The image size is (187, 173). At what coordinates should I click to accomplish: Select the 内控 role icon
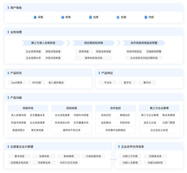[146, 17]
